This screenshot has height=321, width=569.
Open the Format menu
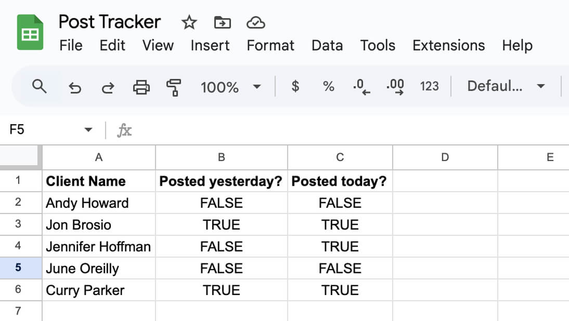[x=270, y=46]
